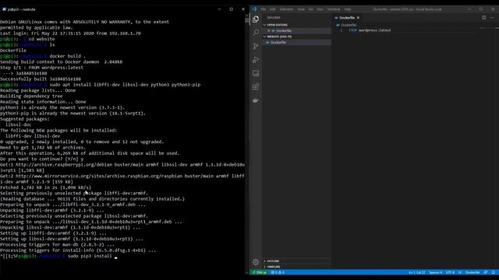This screenshot has width=499, height=280.
Task: Click the 'Last login: Fri May 22' terminal line
Action: tap(70, 33)
